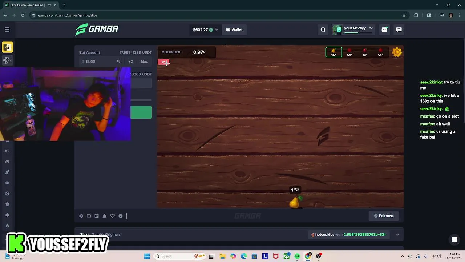
Task: Click chat message "ive hit a 130x on this"
Action: (440, 98)
